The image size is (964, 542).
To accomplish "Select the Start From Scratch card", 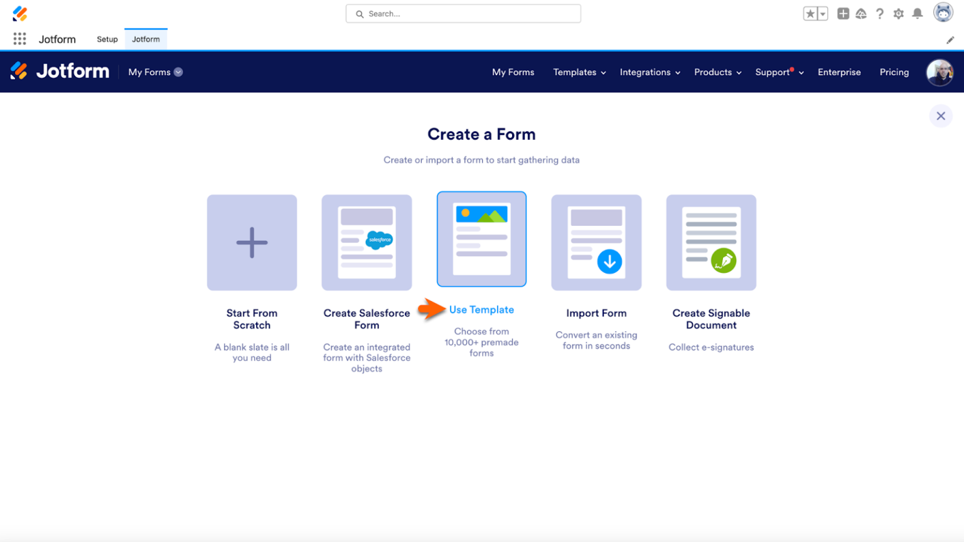I will click(252, 243).
